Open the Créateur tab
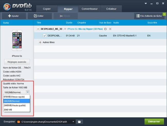 click(x=111, y=9)
